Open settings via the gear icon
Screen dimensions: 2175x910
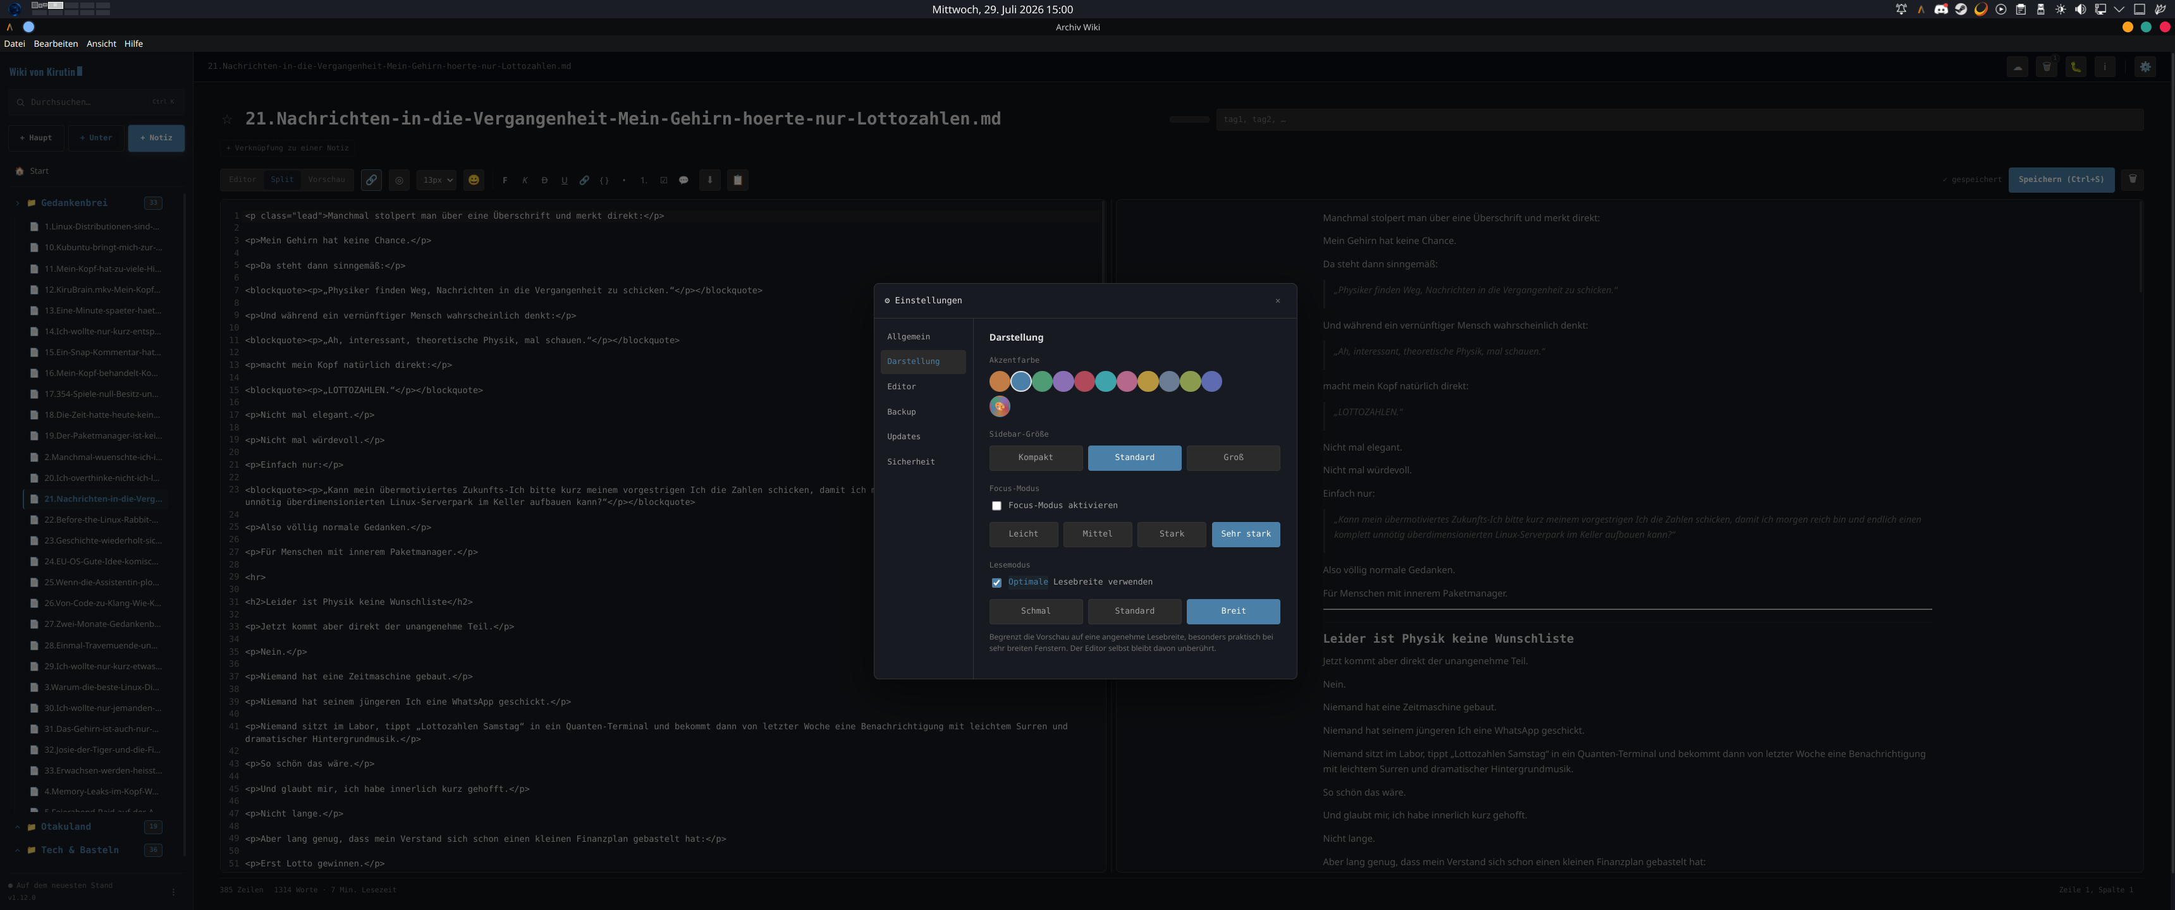pos(2145,67)
